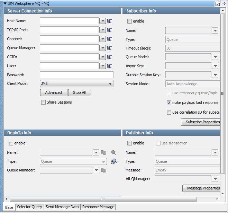Click property icon next to Channel field
Viewport: 228px width, 213px height.
[x=110, y=39]
